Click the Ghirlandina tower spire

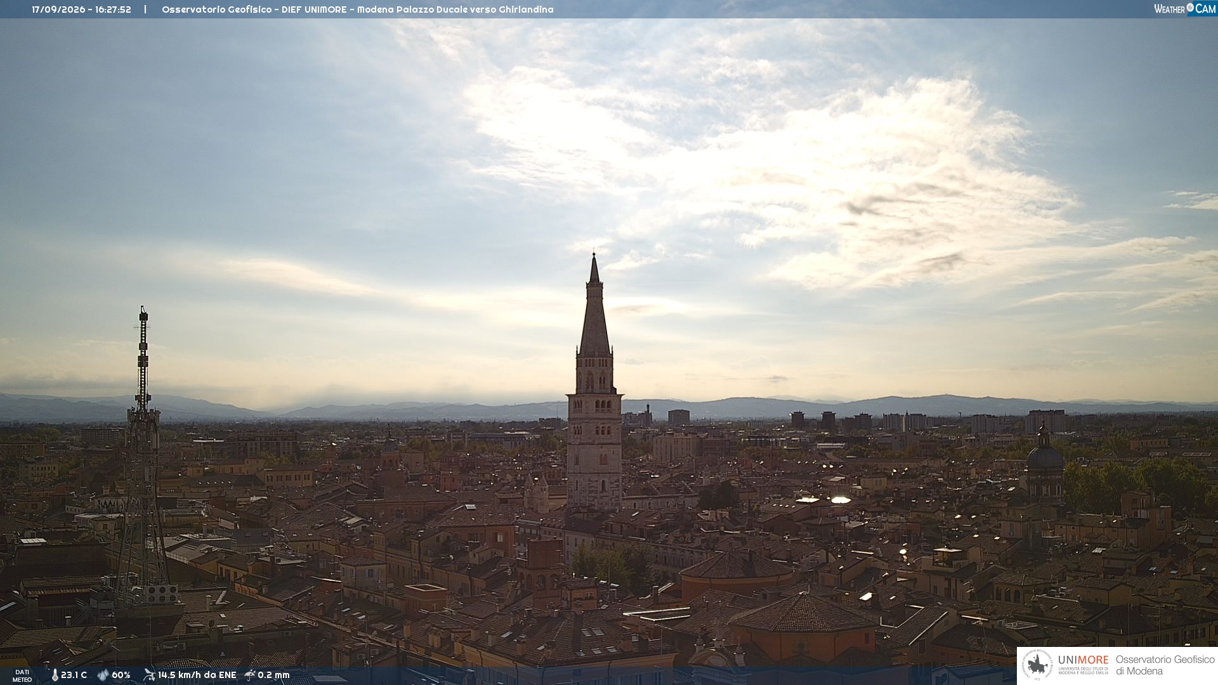[x=594, y=304]
